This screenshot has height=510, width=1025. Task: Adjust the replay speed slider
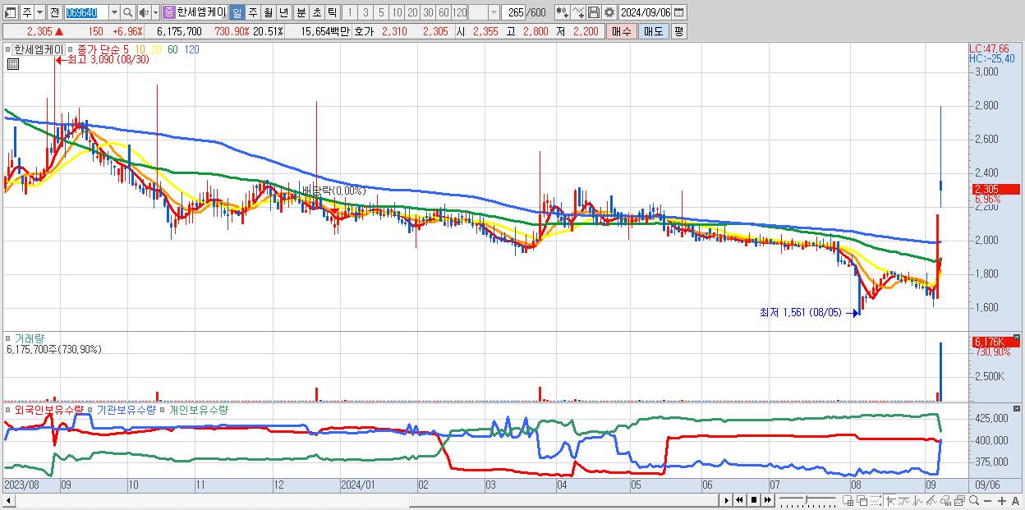(807, 500)
